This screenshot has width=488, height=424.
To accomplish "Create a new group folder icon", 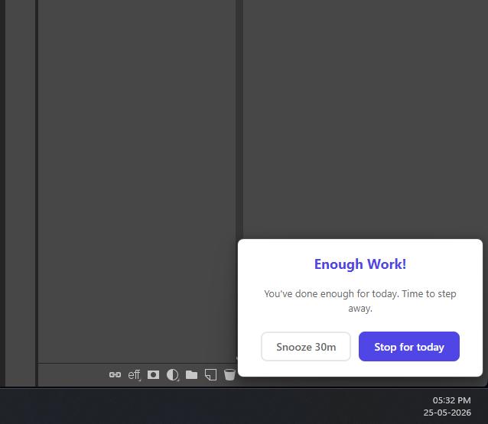I will [x=191, y=375].
